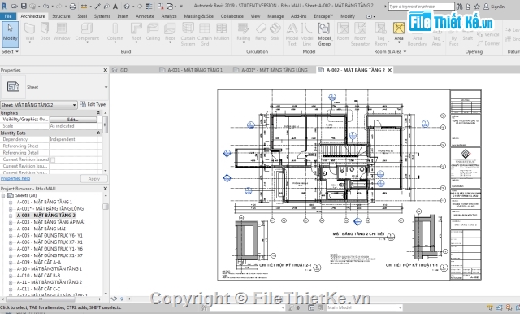Open the Model Group tool
This screenshot has height=314, width=520.
pos(324,34)
